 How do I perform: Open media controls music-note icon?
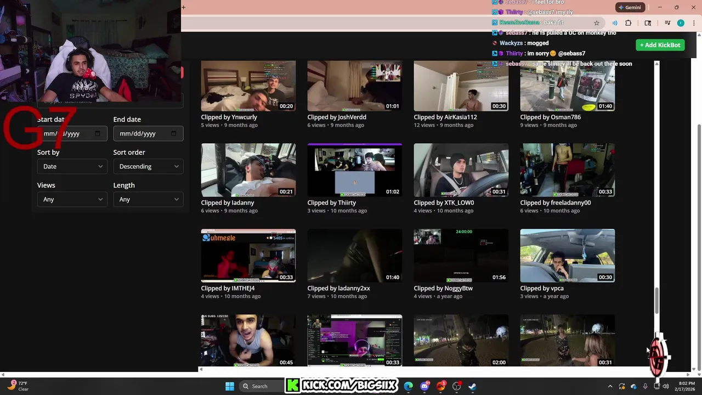point(667,23)
